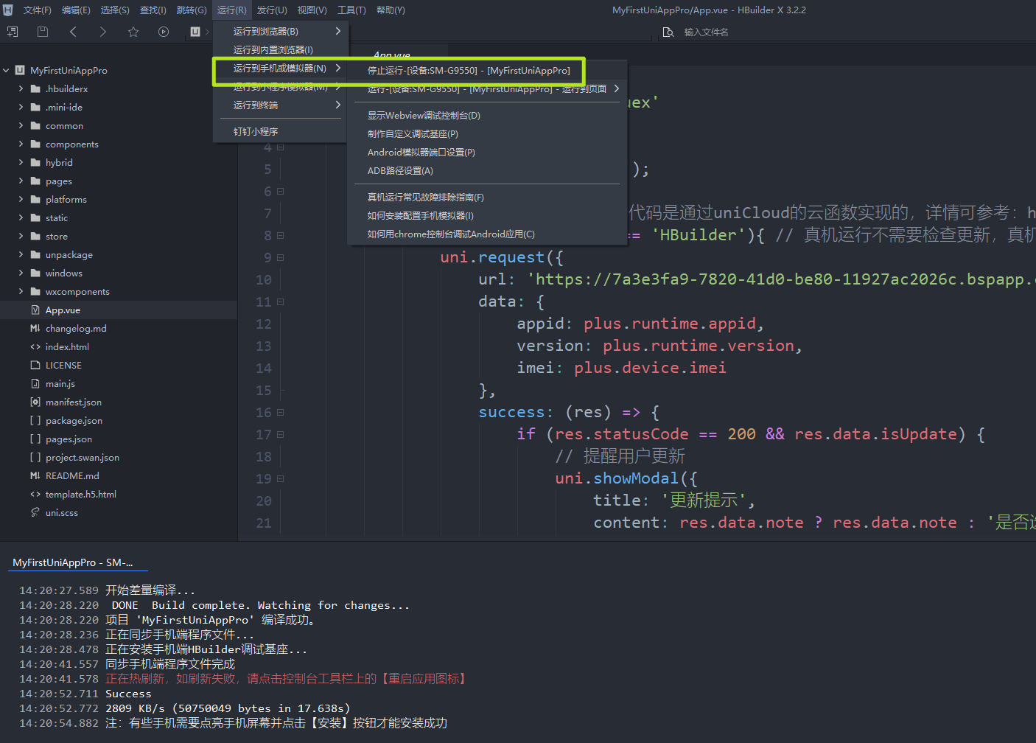Click the README.md markdown icon
Screen dimensions: 1036x743
35,476
